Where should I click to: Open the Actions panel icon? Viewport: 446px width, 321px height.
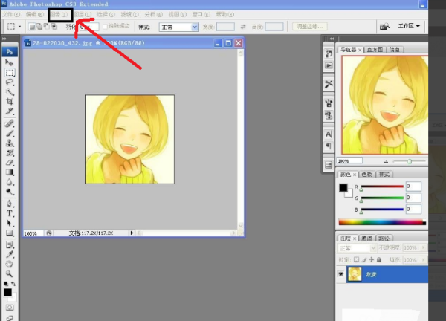(x=329, y=65)
